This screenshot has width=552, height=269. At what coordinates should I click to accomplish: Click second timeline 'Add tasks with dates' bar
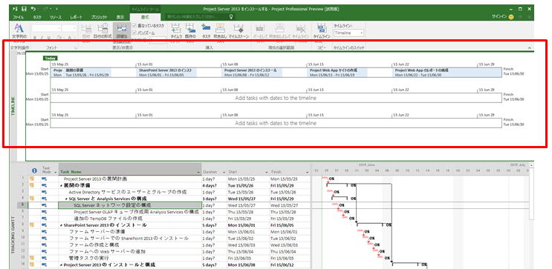276,98
